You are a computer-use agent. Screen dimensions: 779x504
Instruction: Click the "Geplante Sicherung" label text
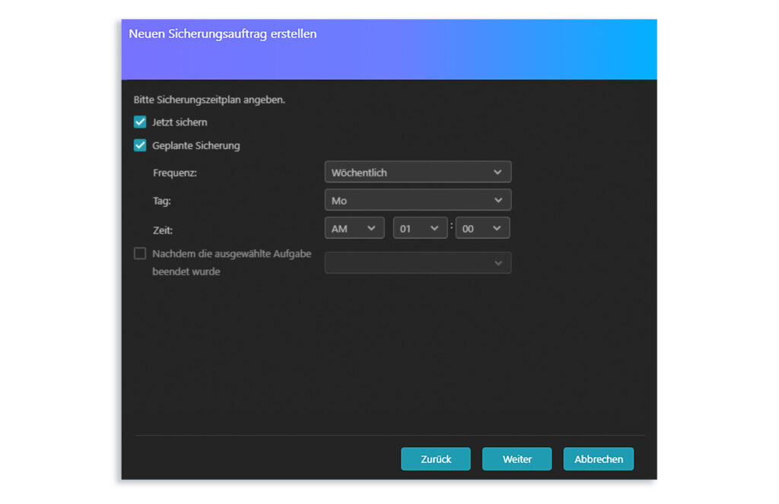(196, 145)
